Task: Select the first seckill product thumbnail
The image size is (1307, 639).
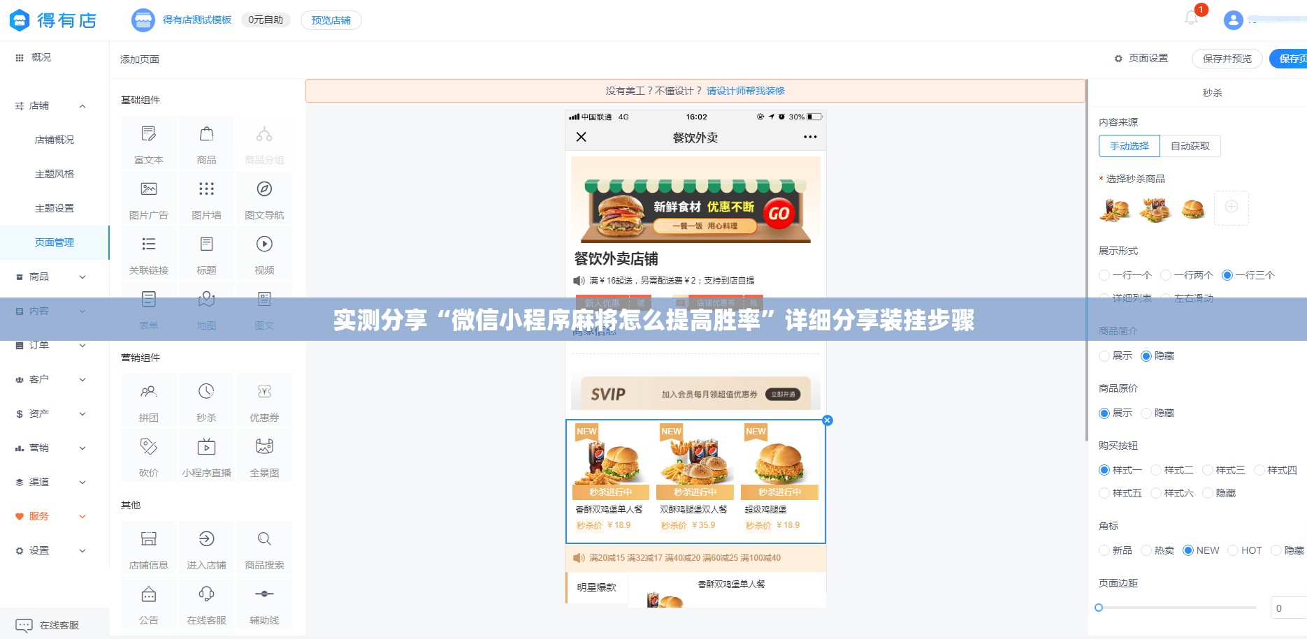Action: coord(1115,207)
